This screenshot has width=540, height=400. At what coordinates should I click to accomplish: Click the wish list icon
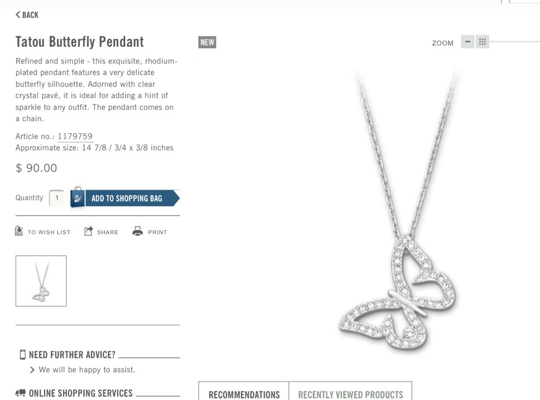19,231
